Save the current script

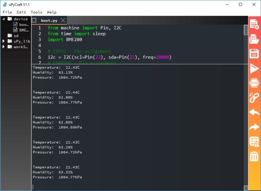(x=254, y=54)
